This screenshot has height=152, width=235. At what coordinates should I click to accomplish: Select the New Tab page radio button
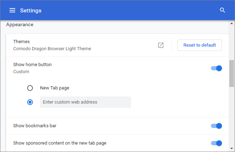(x=30, y=88)
